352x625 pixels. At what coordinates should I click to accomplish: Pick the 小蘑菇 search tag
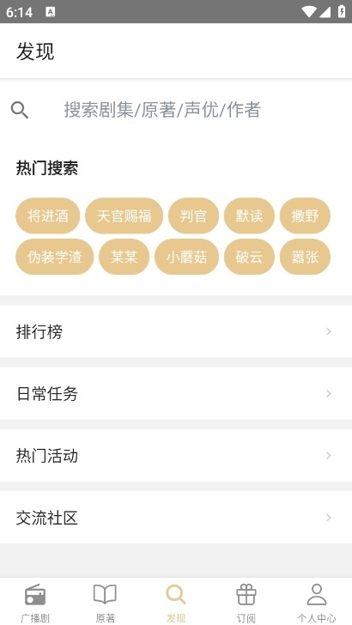(186, 257)
